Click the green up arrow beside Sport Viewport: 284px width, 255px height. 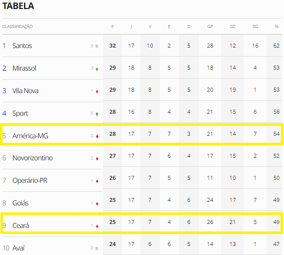click(97, 114)
